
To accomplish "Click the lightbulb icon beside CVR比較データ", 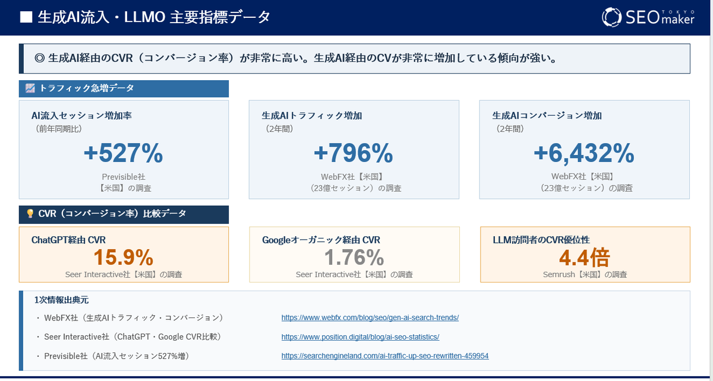I will 30,214.
